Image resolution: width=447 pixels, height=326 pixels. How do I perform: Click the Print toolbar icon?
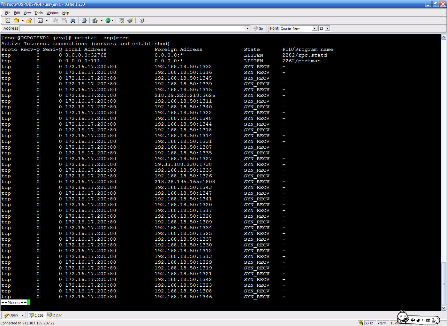tap(84, 20)
